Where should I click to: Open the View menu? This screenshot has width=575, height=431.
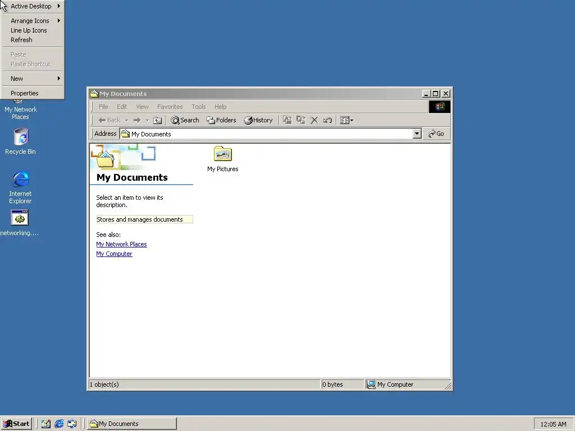142,107
